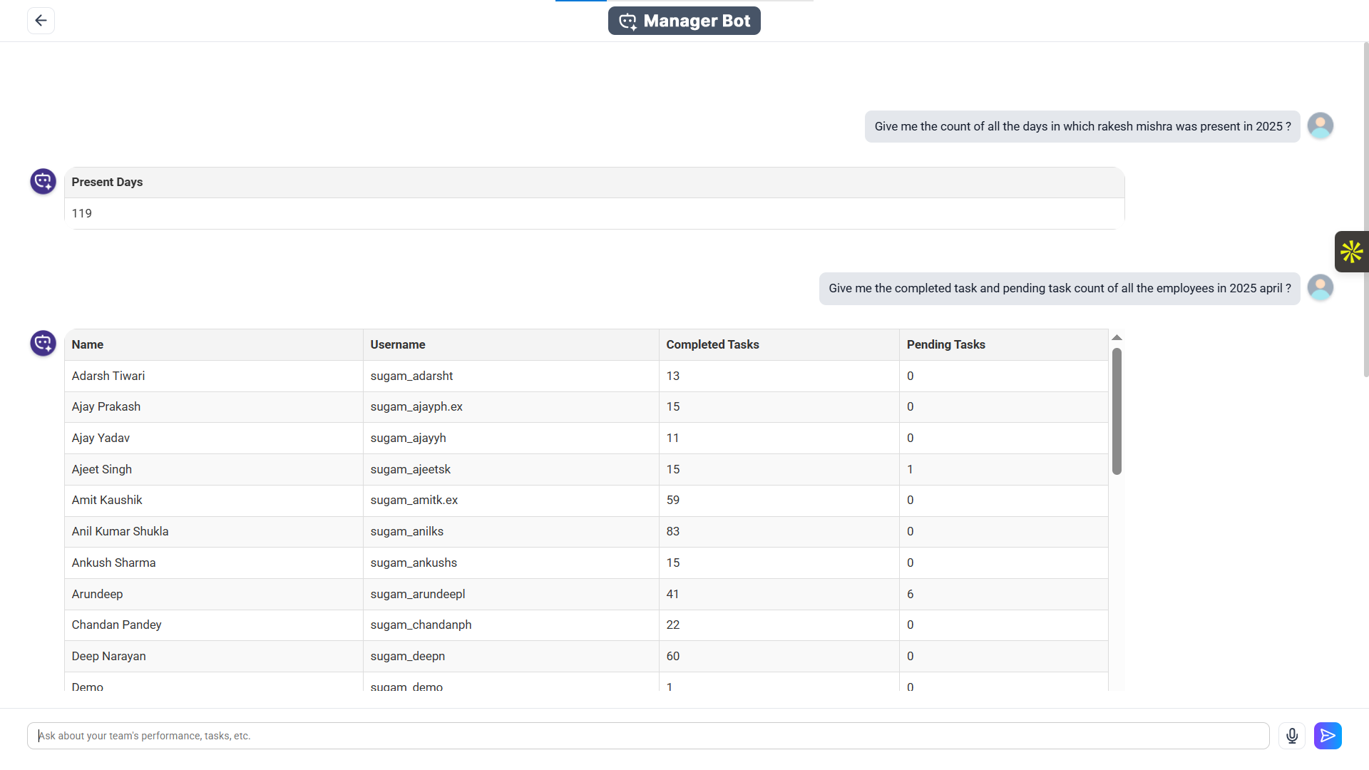The height and width of the screenshot is (770, 1369).
Task: Click the microphone voice input icon
Action: point(1292,736)
